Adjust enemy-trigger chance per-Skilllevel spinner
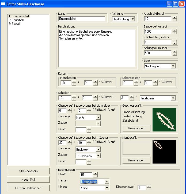 pos(89,142)
